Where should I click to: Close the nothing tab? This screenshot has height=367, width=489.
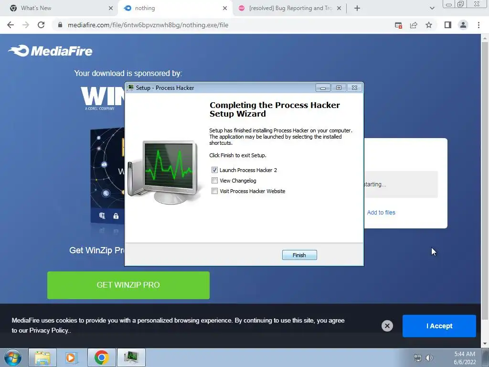(x=225, y=8)
